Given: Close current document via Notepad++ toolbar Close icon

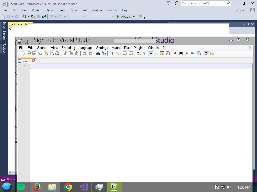Looking at the screenshot, I should pos(46,53).
